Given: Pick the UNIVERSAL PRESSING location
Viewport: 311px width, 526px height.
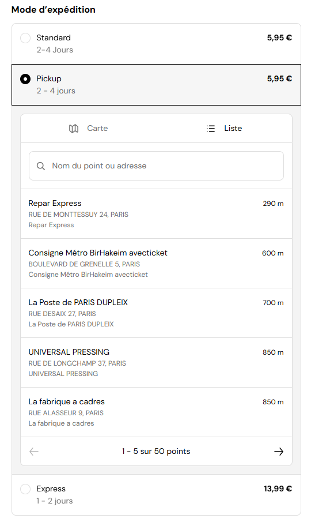Looking at the screenshot, I should pyautogui.click(x=156, y=363).
